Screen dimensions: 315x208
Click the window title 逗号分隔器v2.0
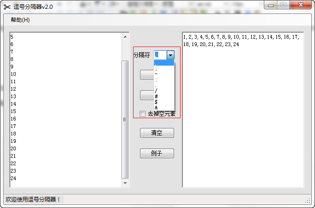tap(33, 7)
